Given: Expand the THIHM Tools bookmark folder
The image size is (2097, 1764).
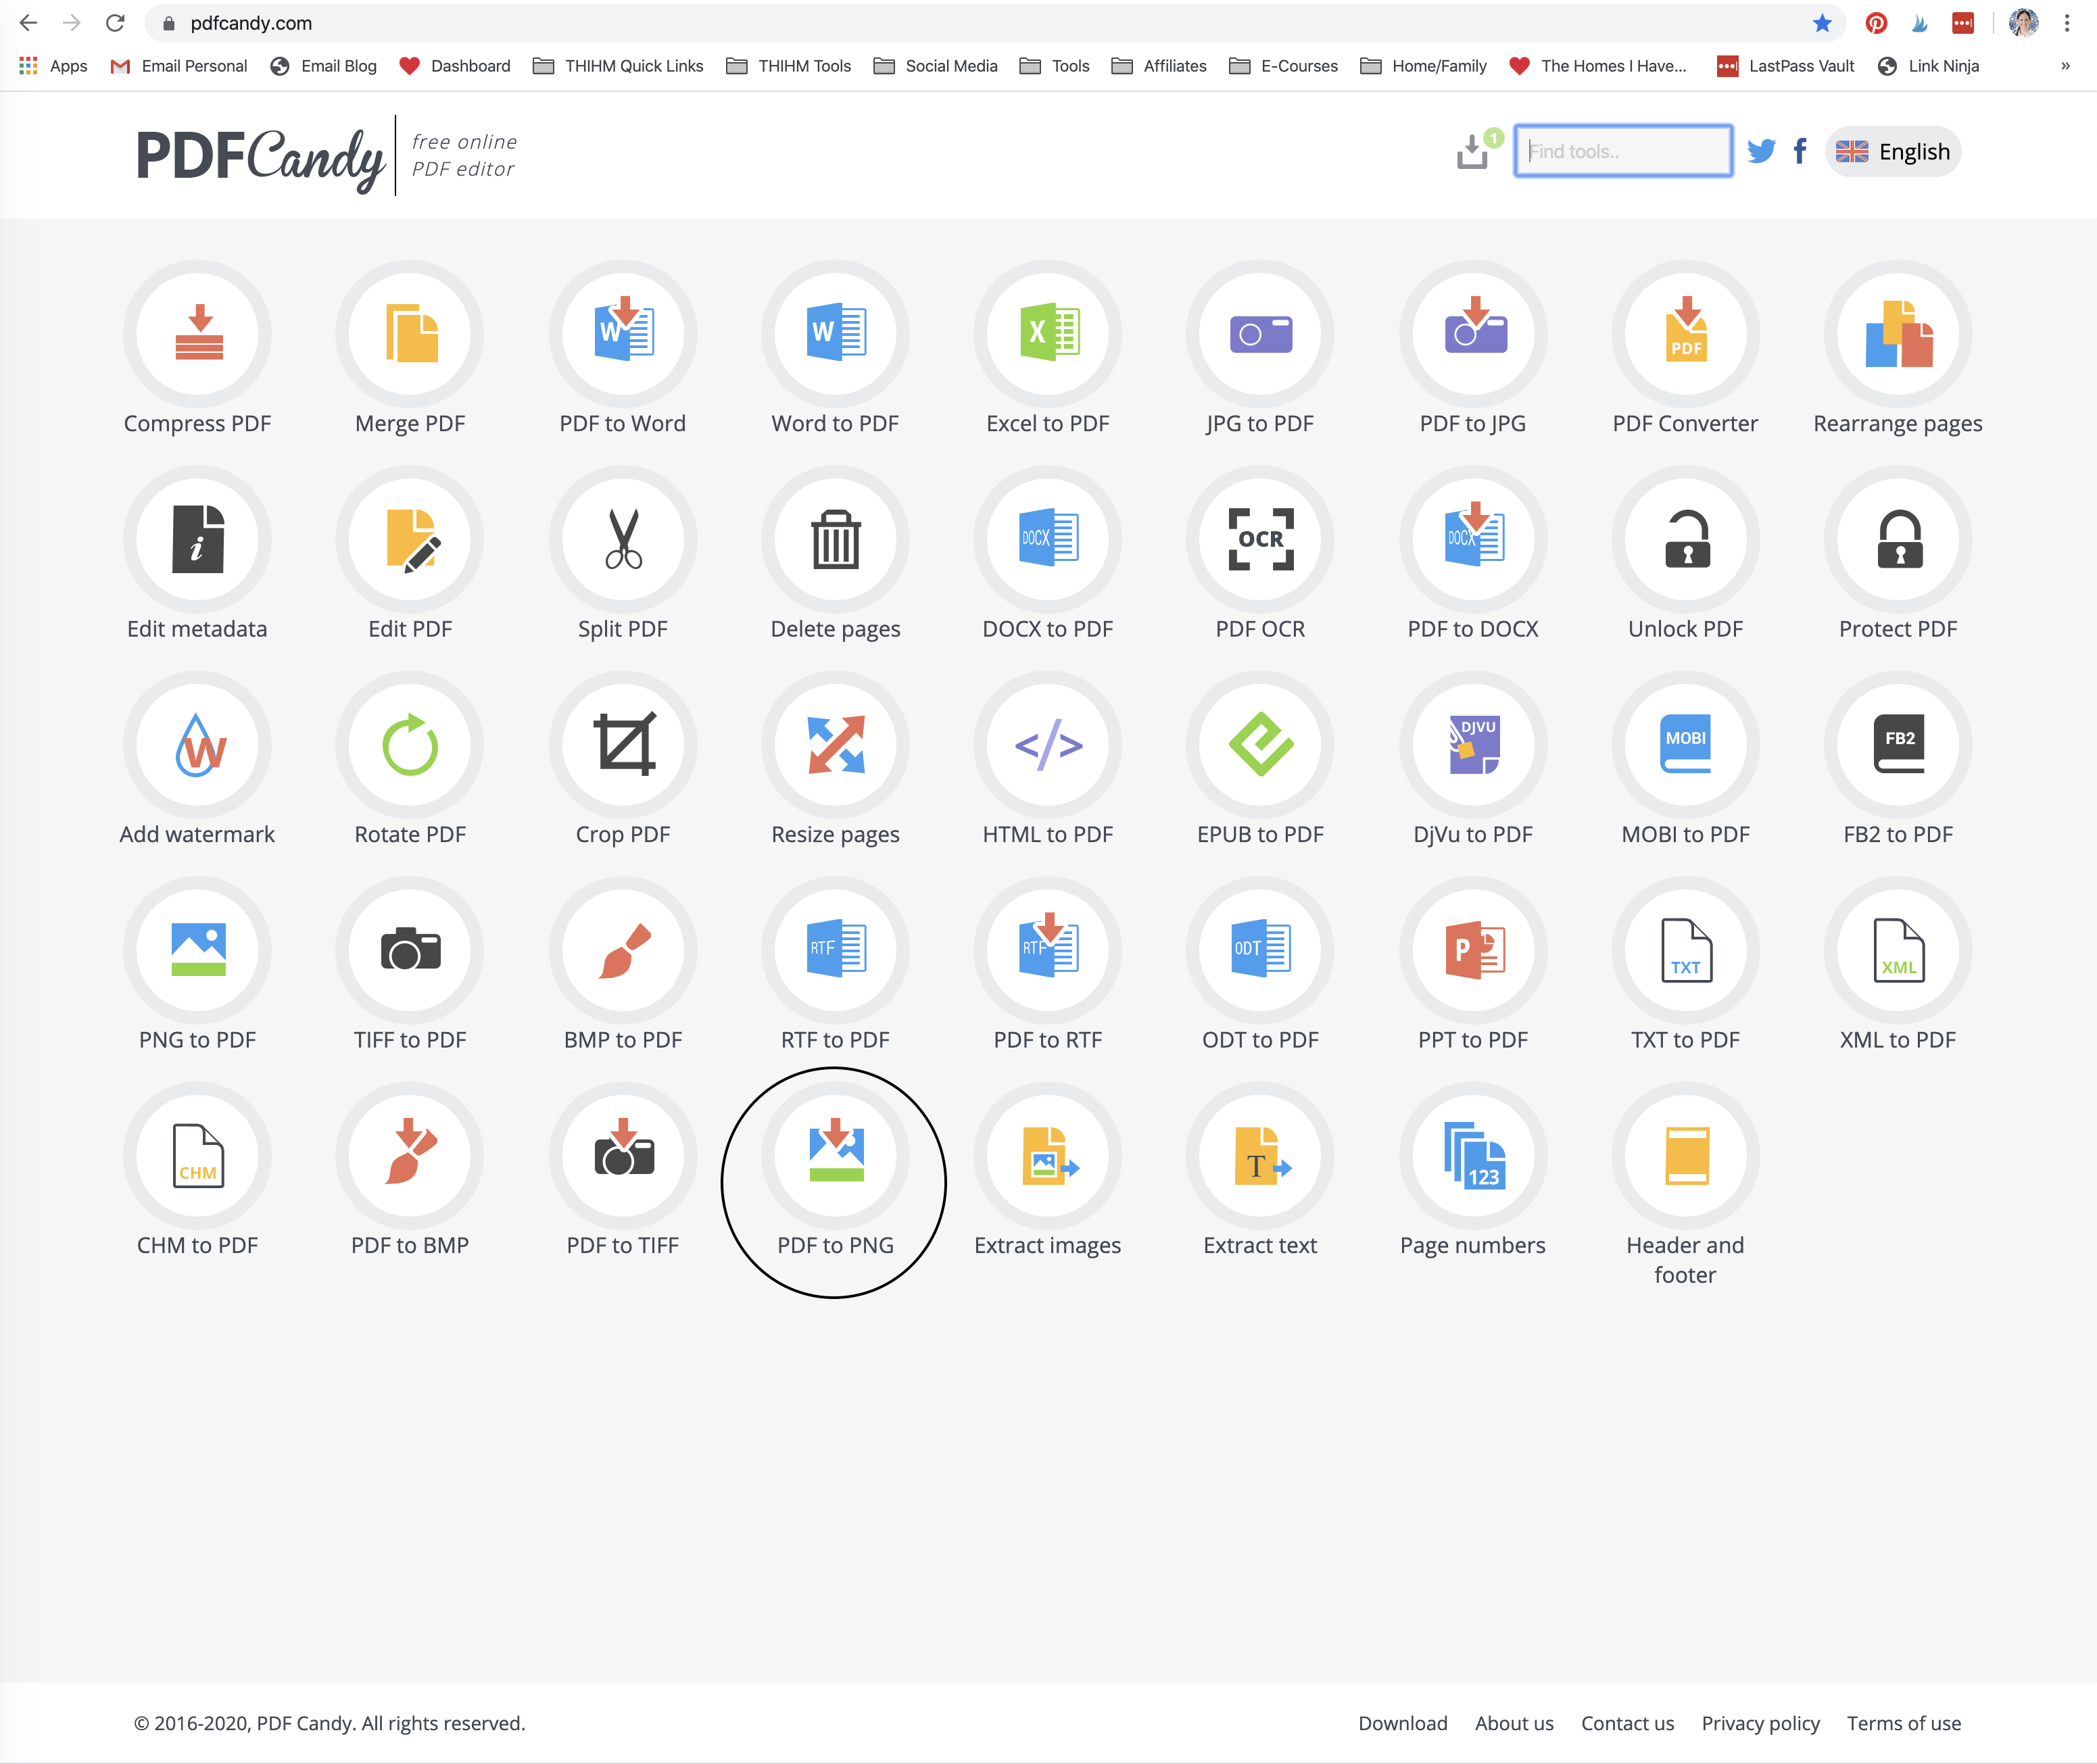Looking at the screenshot, I should (x=789, y=66).
